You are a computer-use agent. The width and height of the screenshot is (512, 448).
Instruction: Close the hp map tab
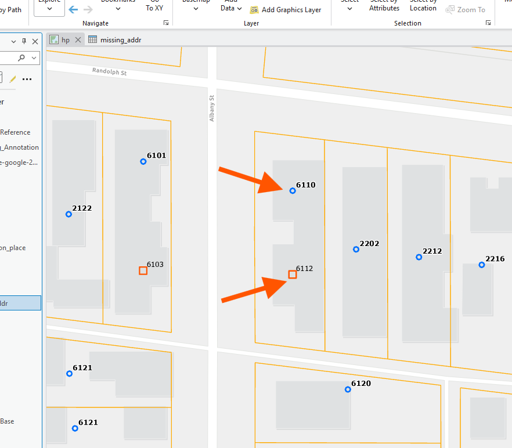(78, 40)
